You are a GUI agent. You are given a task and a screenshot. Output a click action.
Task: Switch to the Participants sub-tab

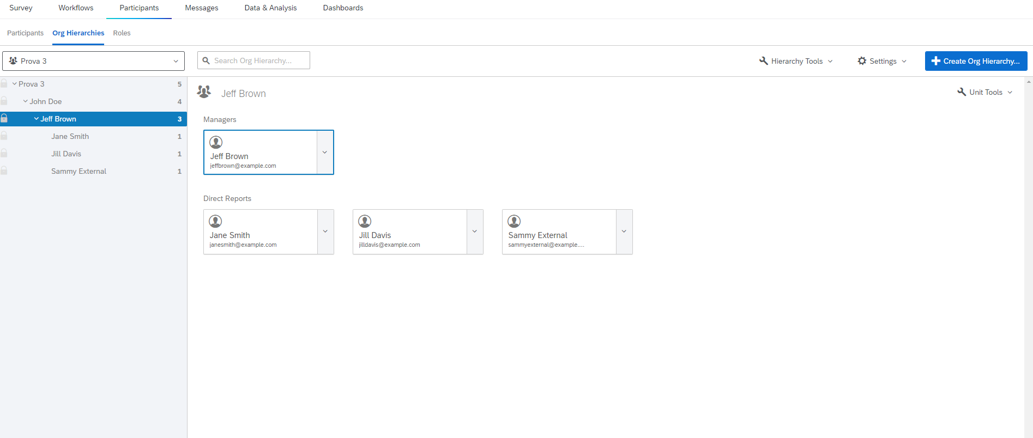click(25, 33)
